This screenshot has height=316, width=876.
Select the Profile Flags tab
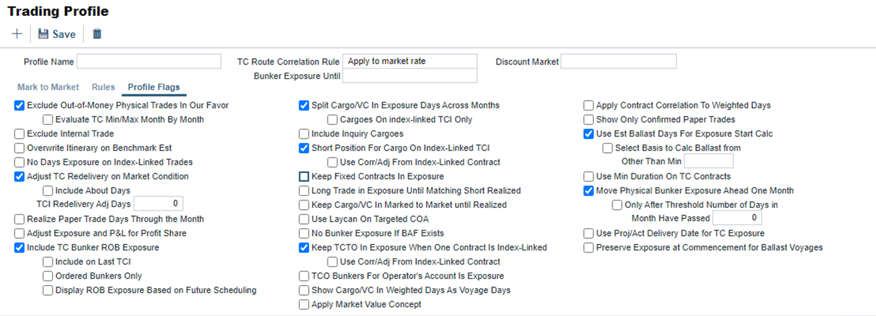click(x=154, y=87)
